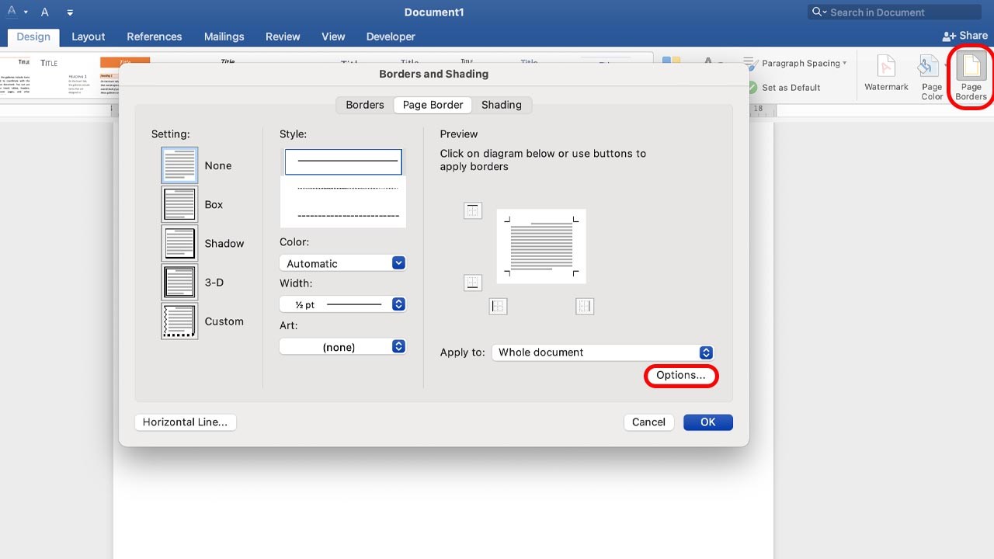Select the Box border setting icon
The height and width of the screenshot is (559, 994).
coord(179,204)
